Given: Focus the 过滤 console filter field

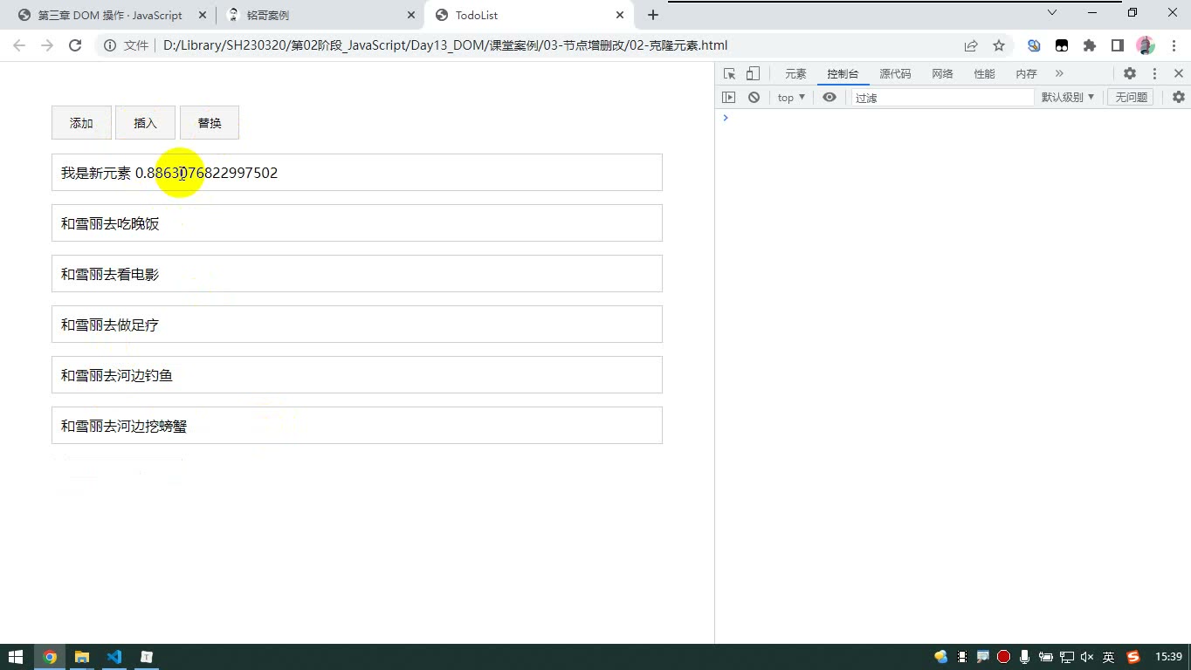Looking at the screenshot, I should pyautogui.click(x=942, y=98).
